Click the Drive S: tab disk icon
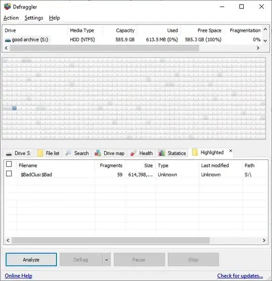 tap(9, 154)
